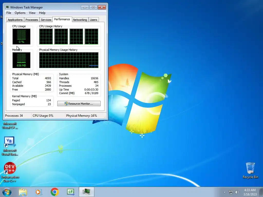Click the Free memory value 2880
This screenshot has width=263, height=197.
(48, 90)
